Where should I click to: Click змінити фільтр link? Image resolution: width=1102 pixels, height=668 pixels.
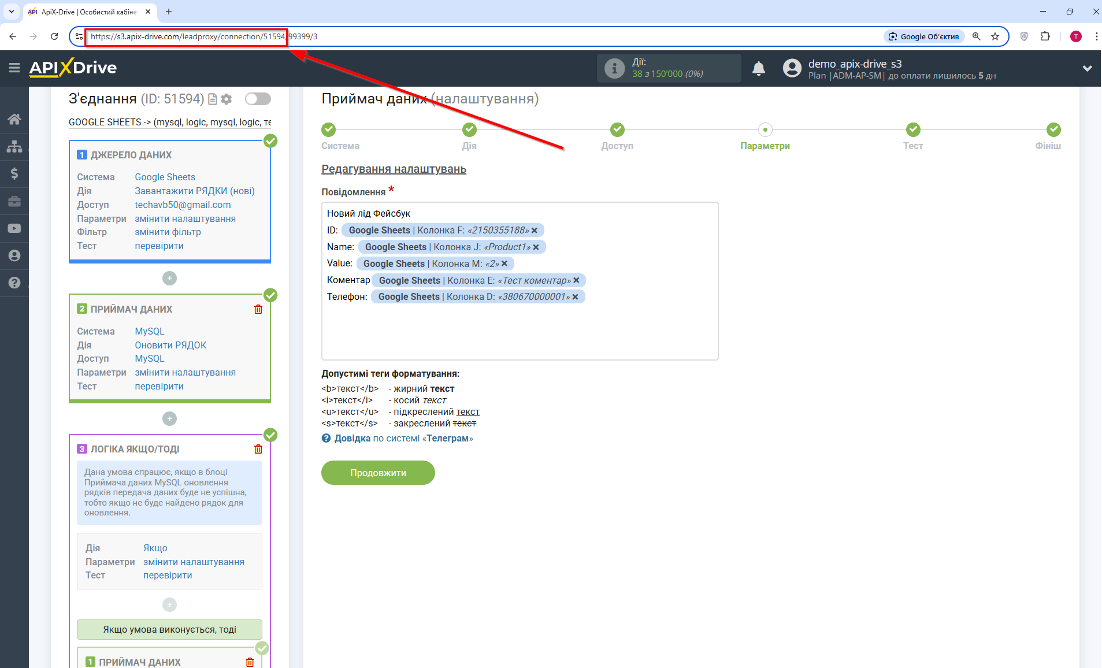point(168,232)
